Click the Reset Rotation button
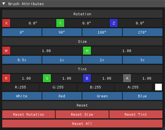 tap(29, 114)
